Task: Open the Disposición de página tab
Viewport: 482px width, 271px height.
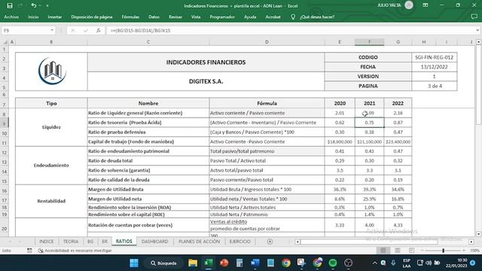Action: pyautogui.click(x=92, y=17)
